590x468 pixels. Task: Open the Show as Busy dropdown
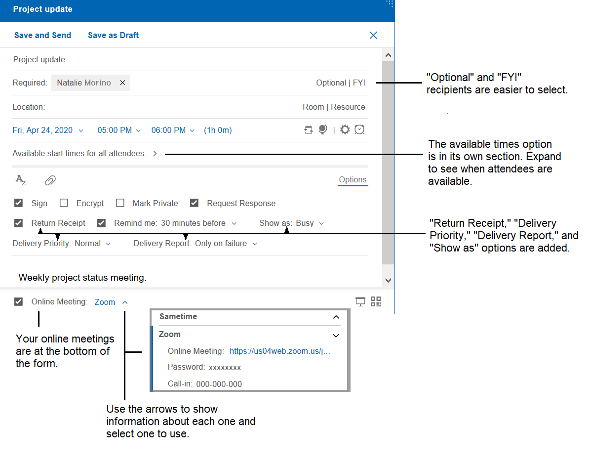click(310, 223)
